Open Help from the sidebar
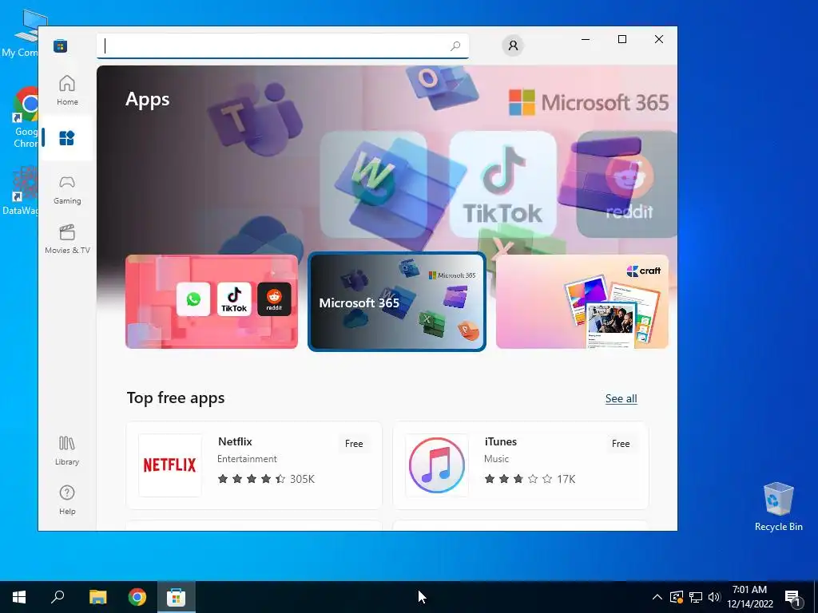The height and width of the screenshot is (613, 818). [x=67, y=500]
